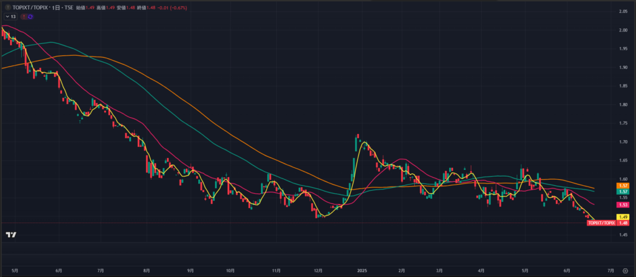Click the red exclamation data warning icon
The image size is (636, 277).
pos(25,17)
